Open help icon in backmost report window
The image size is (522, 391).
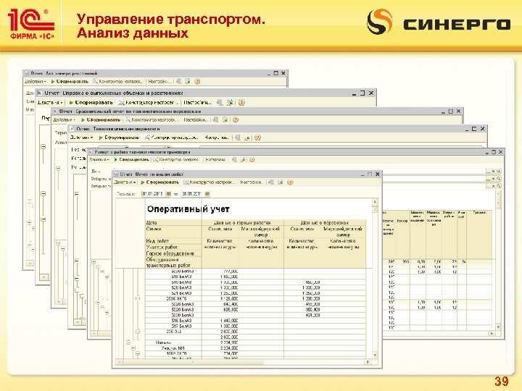coord(197,81)
